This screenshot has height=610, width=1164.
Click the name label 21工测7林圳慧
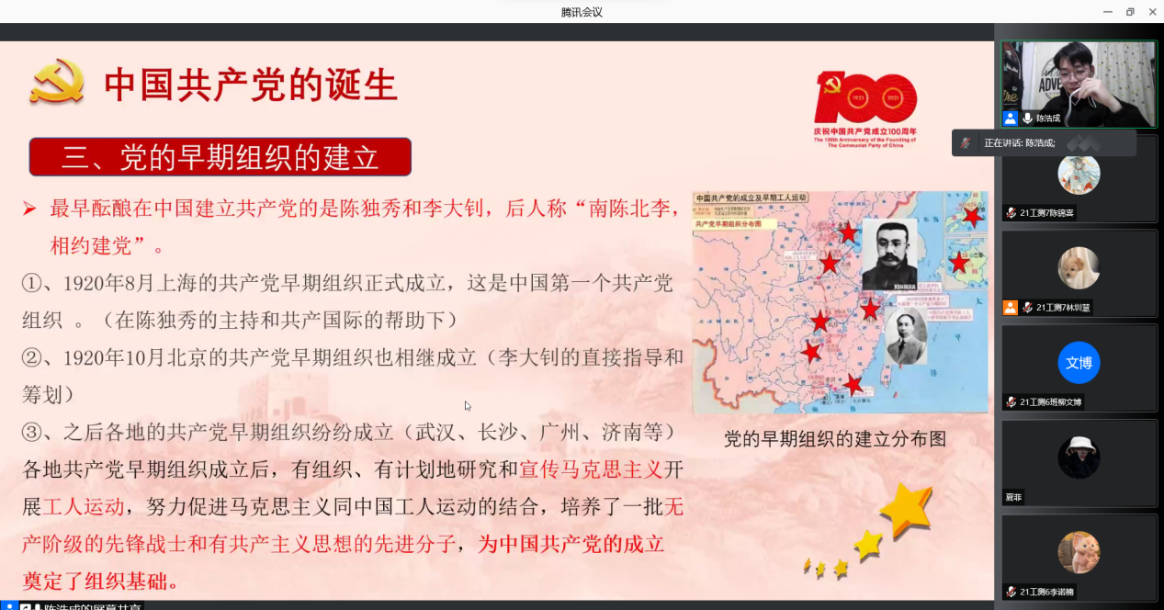1064,308
